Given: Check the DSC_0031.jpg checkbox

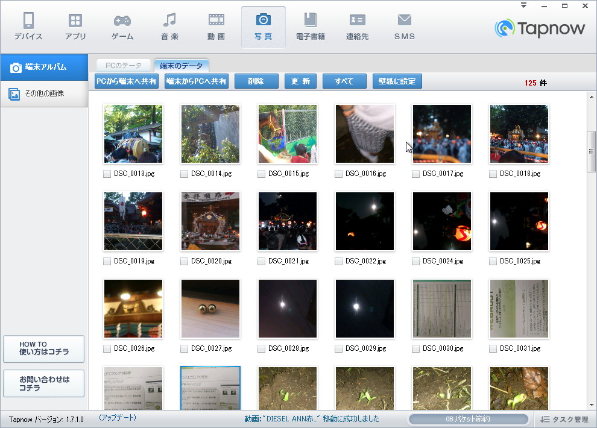Looking at the screenshot, I should [x=493, y=348].
